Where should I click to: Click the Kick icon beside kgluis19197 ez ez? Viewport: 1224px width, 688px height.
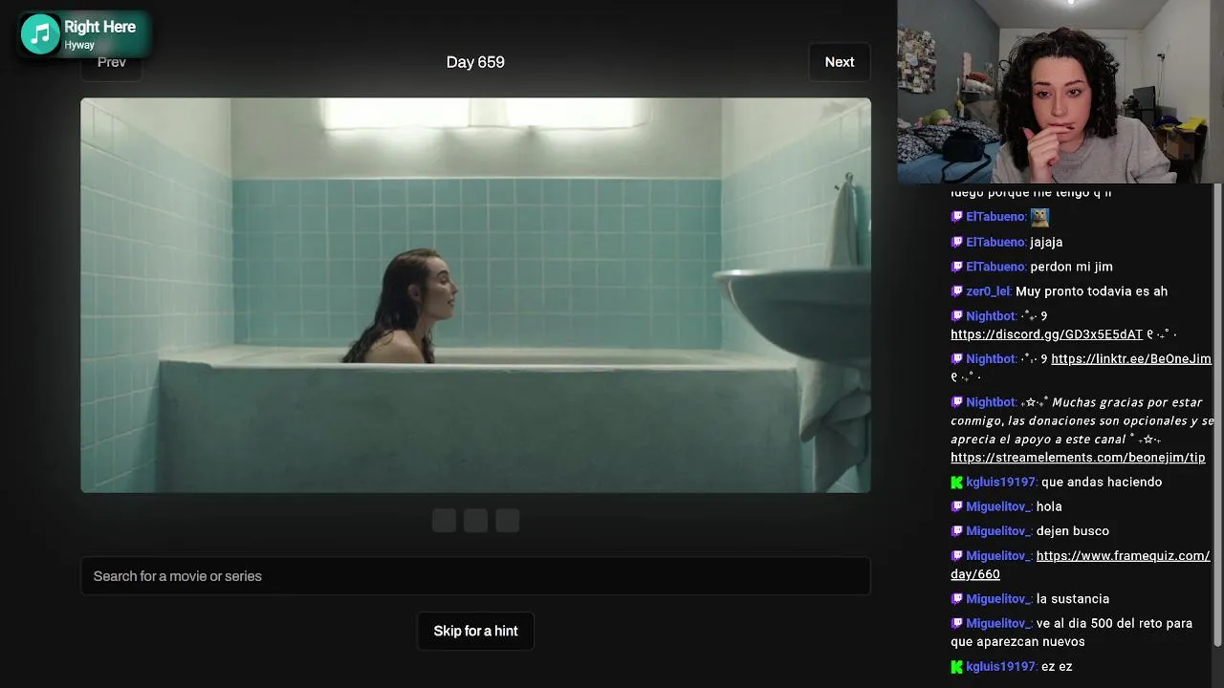pos(956,667)
